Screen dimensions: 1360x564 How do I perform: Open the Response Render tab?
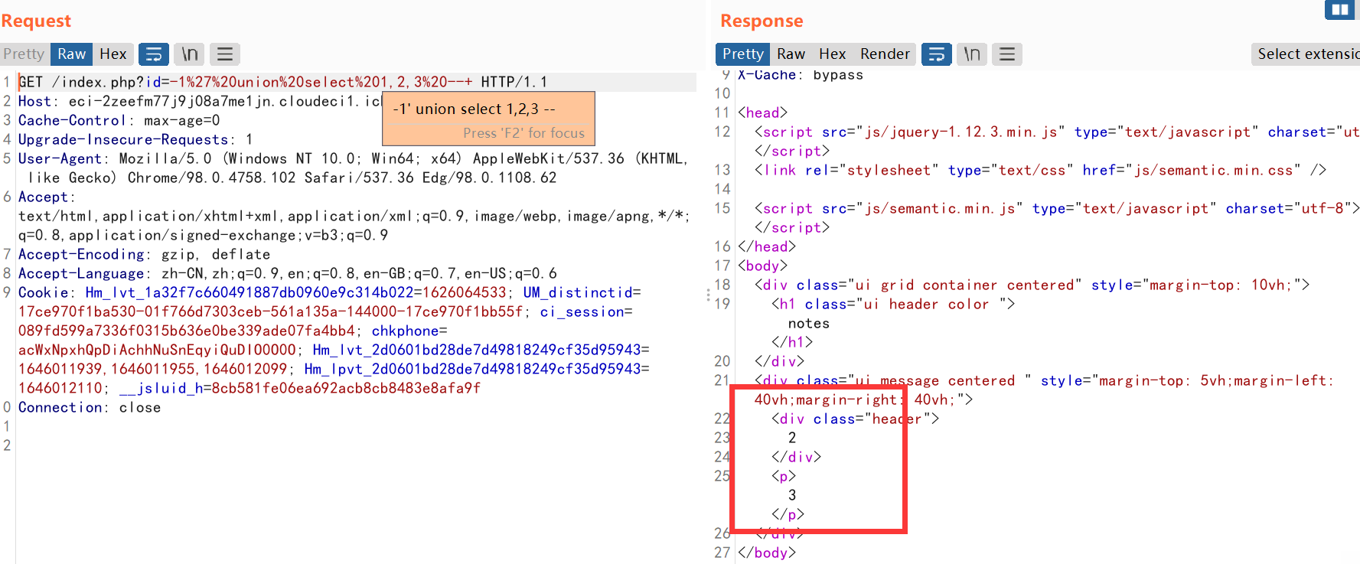885,54
